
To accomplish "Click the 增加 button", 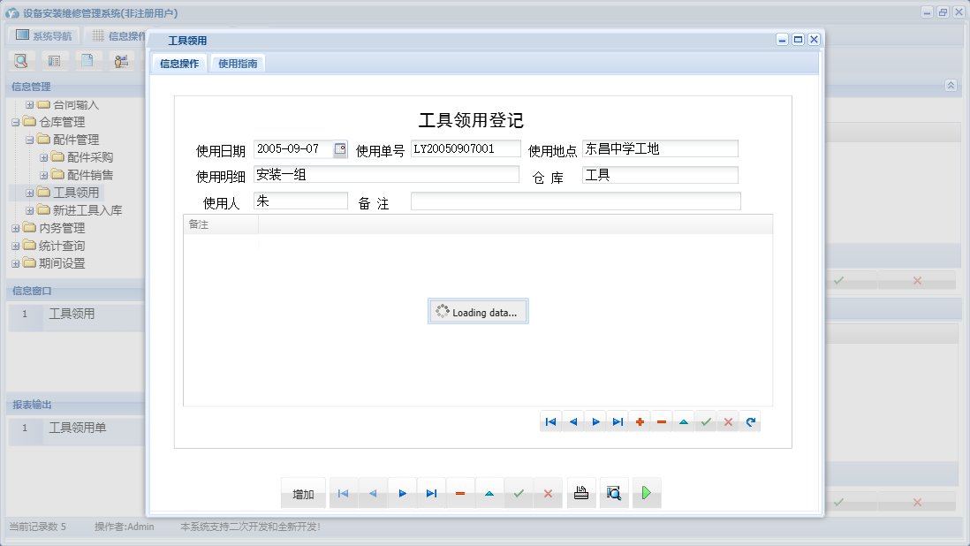I will [x=303, y=493].
